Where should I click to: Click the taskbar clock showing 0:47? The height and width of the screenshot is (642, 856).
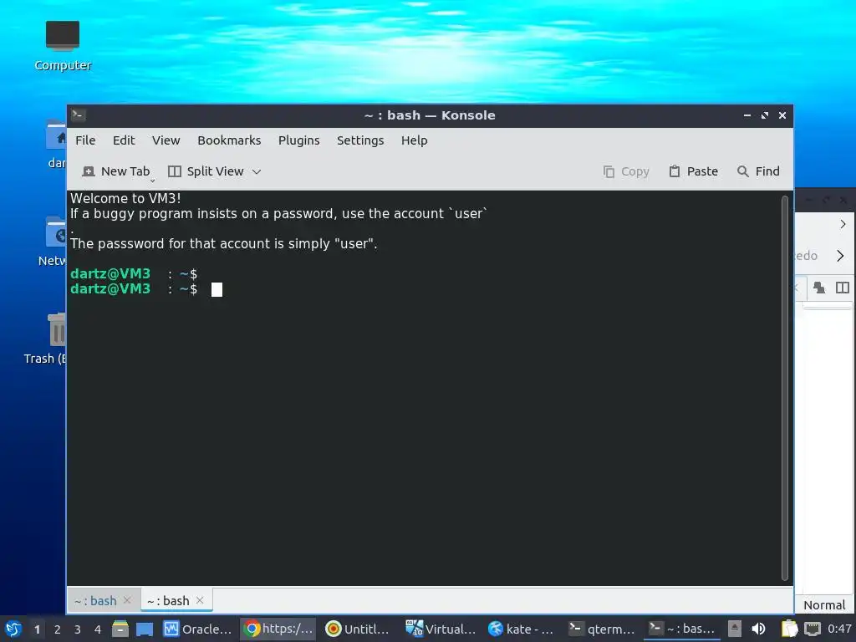[x=839, y=629]
